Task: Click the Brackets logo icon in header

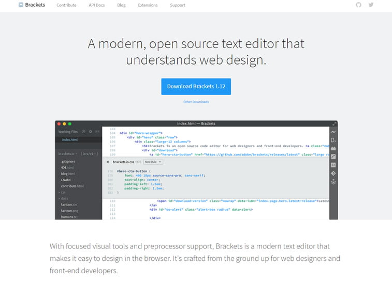Action: 21,5
